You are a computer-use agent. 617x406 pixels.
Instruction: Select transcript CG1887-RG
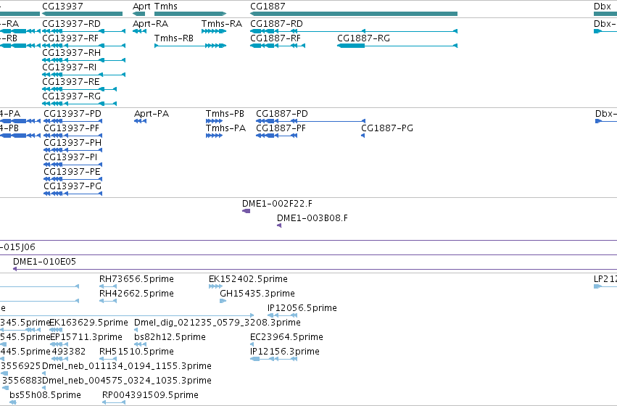click(x=397, y=46)
